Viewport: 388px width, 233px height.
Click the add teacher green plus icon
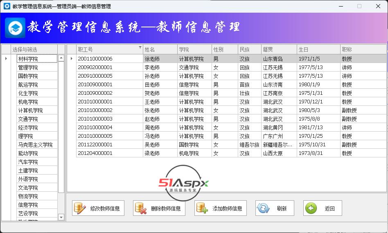pos(202,208)
